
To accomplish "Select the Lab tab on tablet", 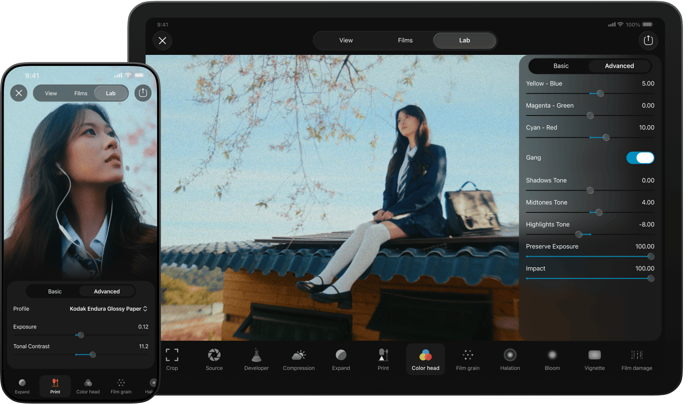I will pos(464,40).
